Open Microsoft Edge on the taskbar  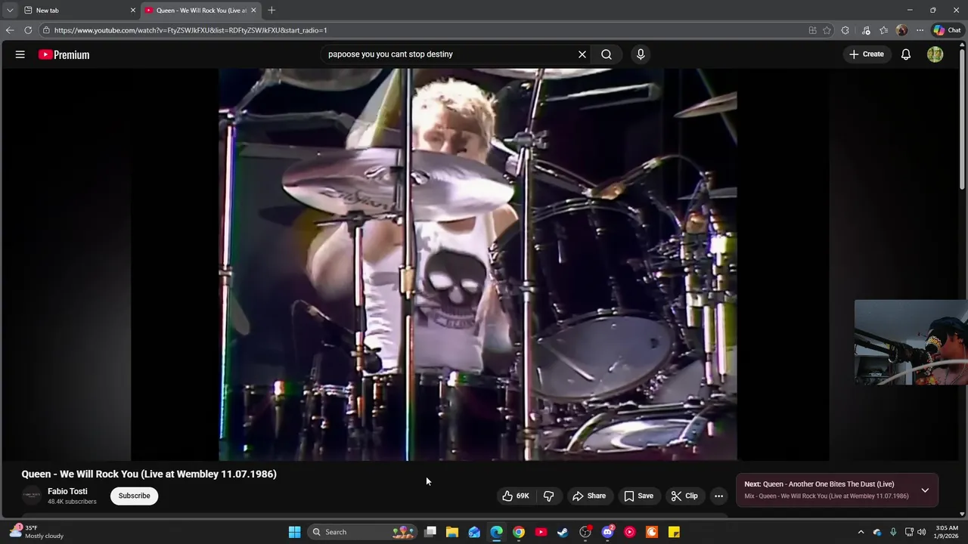coord(496,532)
